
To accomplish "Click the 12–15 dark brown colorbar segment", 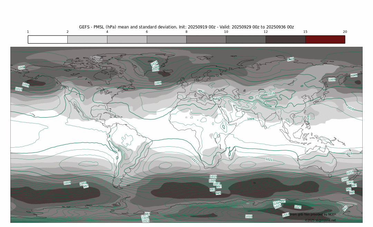I will pos(285,39).
